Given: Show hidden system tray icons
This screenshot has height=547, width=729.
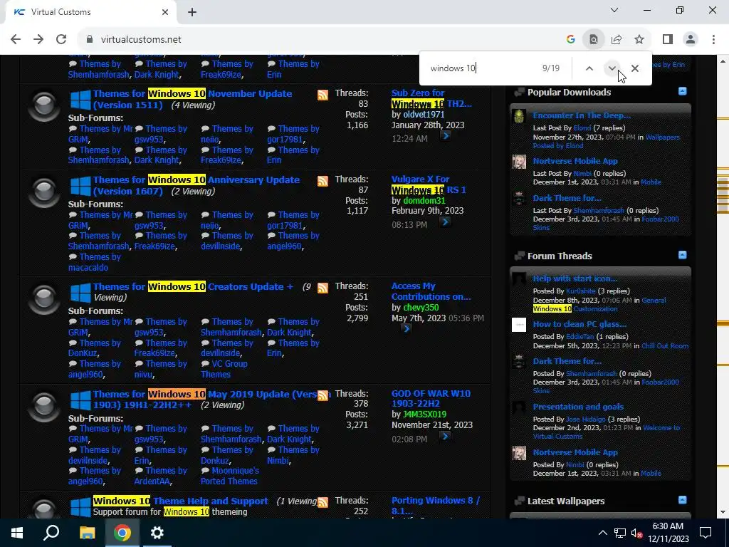Looking at the screenshot, I should coord(602,533).
